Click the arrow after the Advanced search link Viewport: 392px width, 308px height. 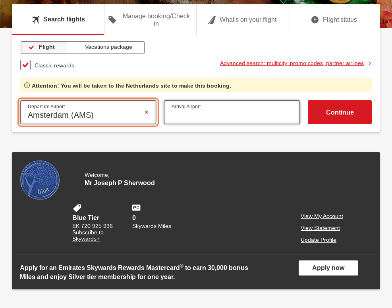pyautogui.click(x=370, y=63)
